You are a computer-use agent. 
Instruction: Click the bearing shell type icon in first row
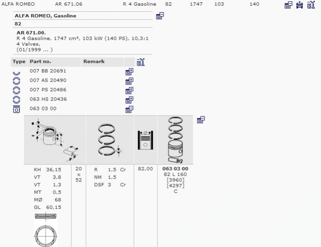pyautogui.click(x=16, y=72)
